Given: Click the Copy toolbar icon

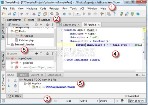Looking at the screenshot, I should [39, 14].
